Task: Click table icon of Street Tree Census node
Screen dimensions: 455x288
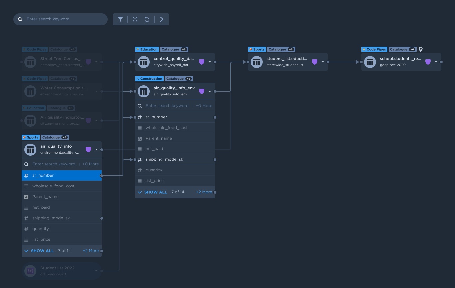Action: 30,62
